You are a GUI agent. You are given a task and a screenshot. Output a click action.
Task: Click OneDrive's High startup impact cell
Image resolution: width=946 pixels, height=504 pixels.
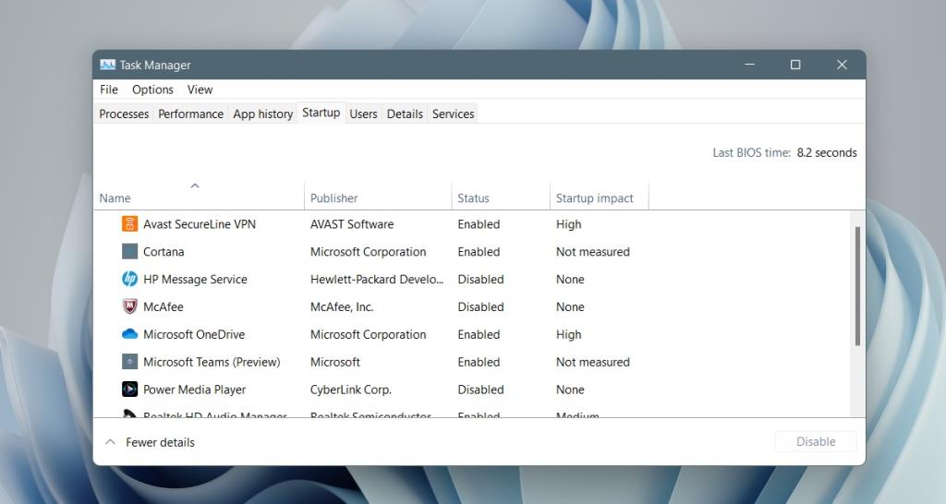[x=568, y=334]
